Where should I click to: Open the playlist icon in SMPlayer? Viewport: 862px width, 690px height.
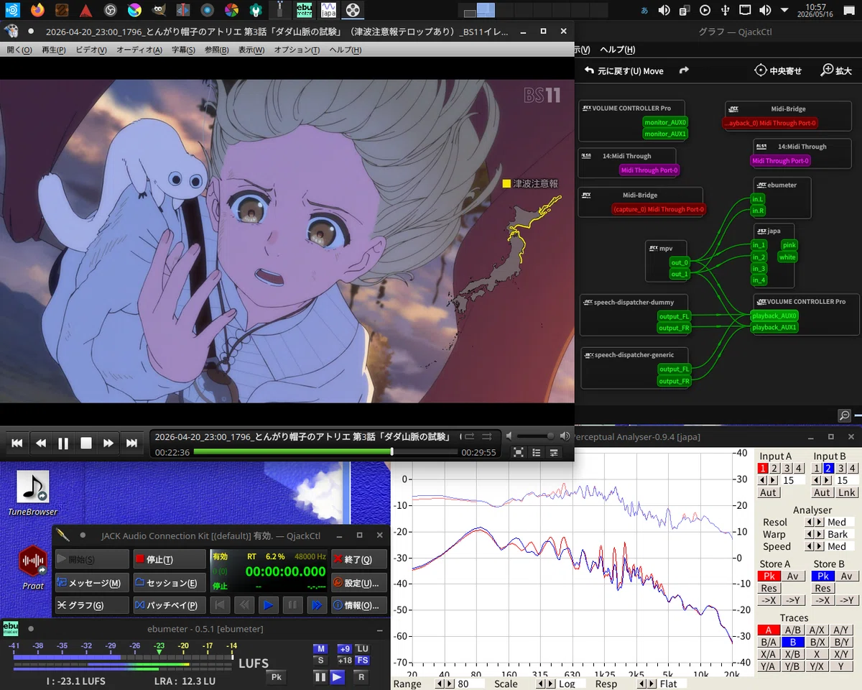[x=537, y=452]
